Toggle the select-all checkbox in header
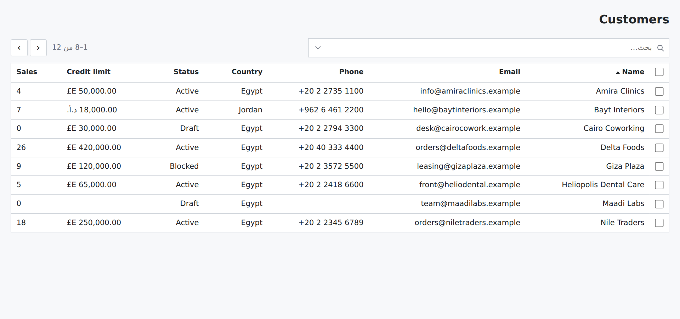 pyautogui.click(x=659, y=72)
